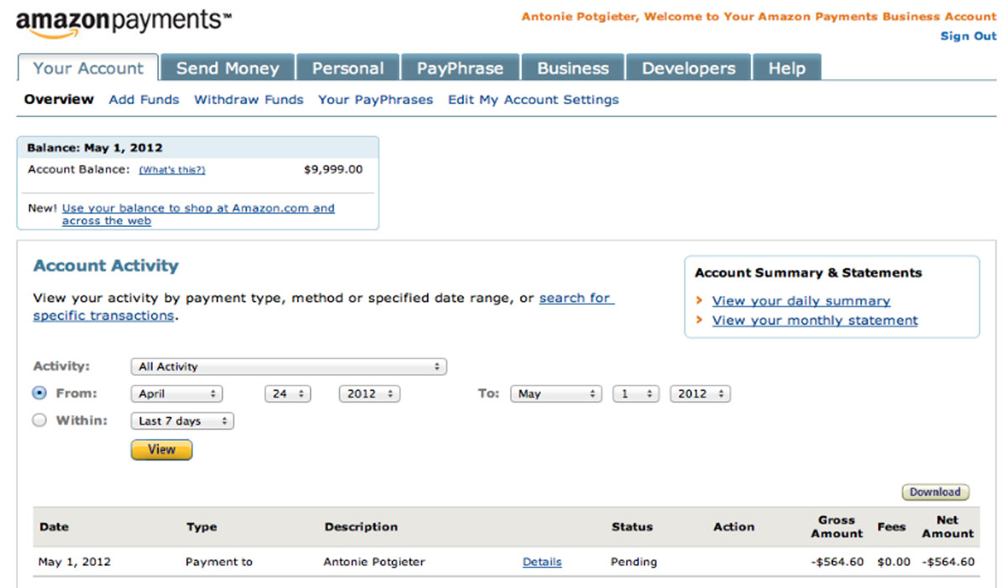Click the Account Summary & Statements heading

808,272
